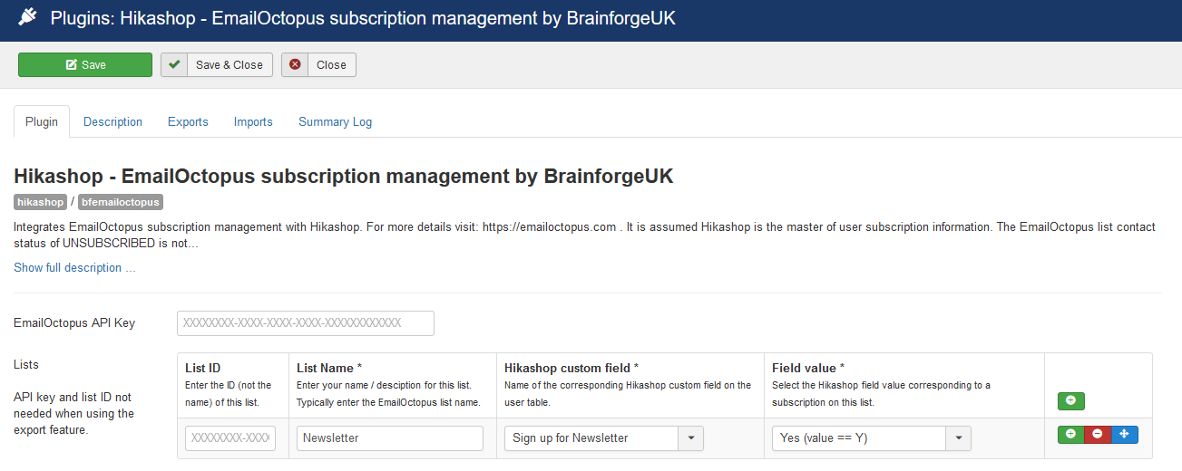Click the Yes (value == Y) combo box

point(872,437)
